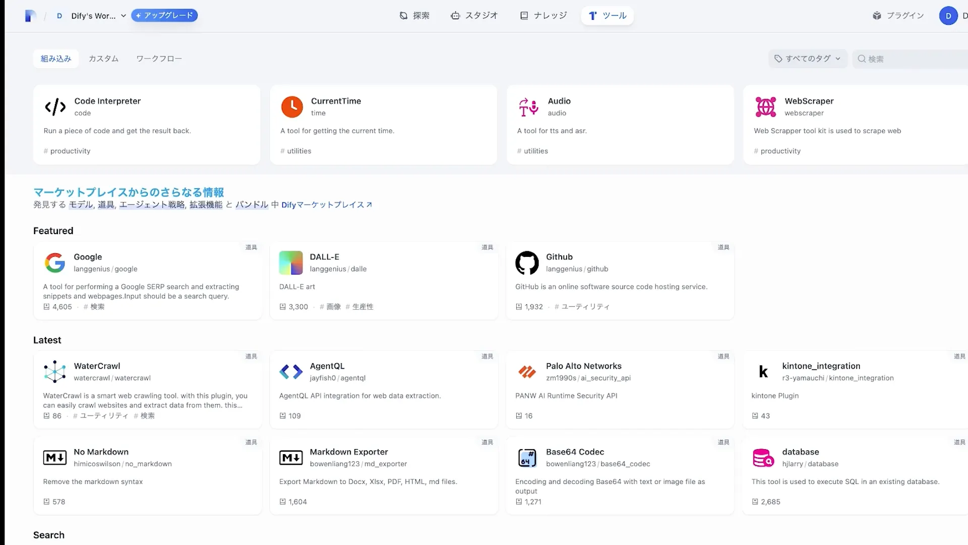Click the ツール hammer icon
The image size is (968, 545).
coord(593,16)
